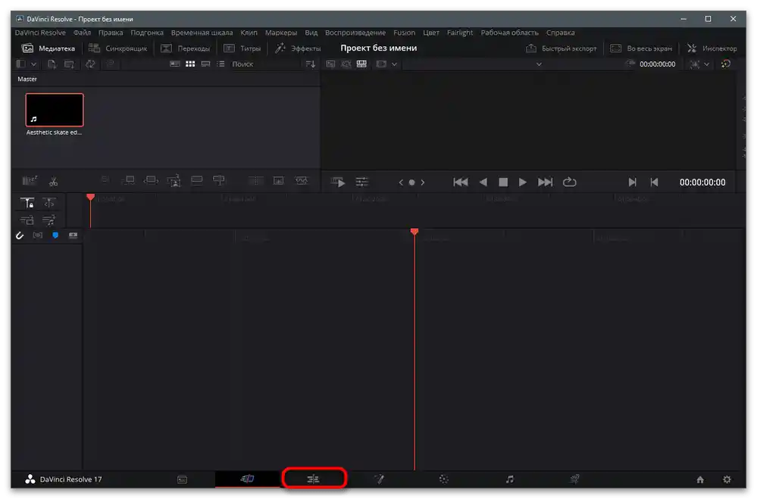Image resolution: width=757 pixels, height=499 pixels.
Task: Open the Синхроящик sync bin
Action: (x=117, y=48)
